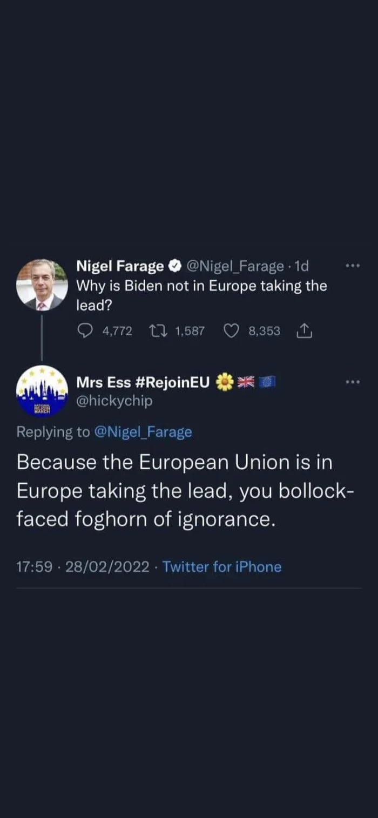The height and width of the screenshot is (818, 378).
Task: Open more options on Mrs Ess's reply
Action: (x=352, y=382)
